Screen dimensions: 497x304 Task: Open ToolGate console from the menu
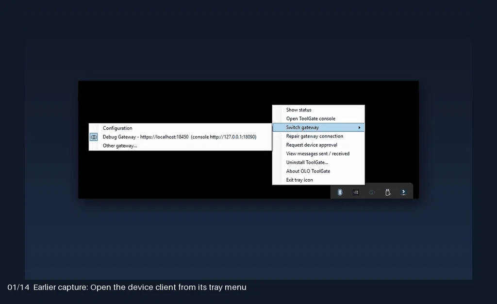[x=318, y=118]
